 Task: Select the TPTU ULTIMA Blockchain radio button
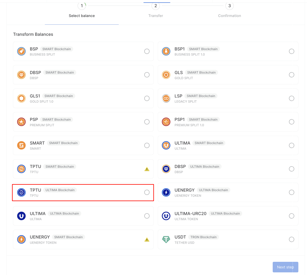tap(147, 192)
